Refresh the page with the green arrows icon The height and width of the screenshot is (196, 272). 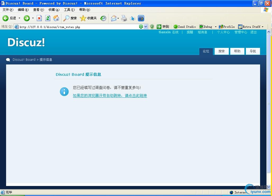(48, 18)
